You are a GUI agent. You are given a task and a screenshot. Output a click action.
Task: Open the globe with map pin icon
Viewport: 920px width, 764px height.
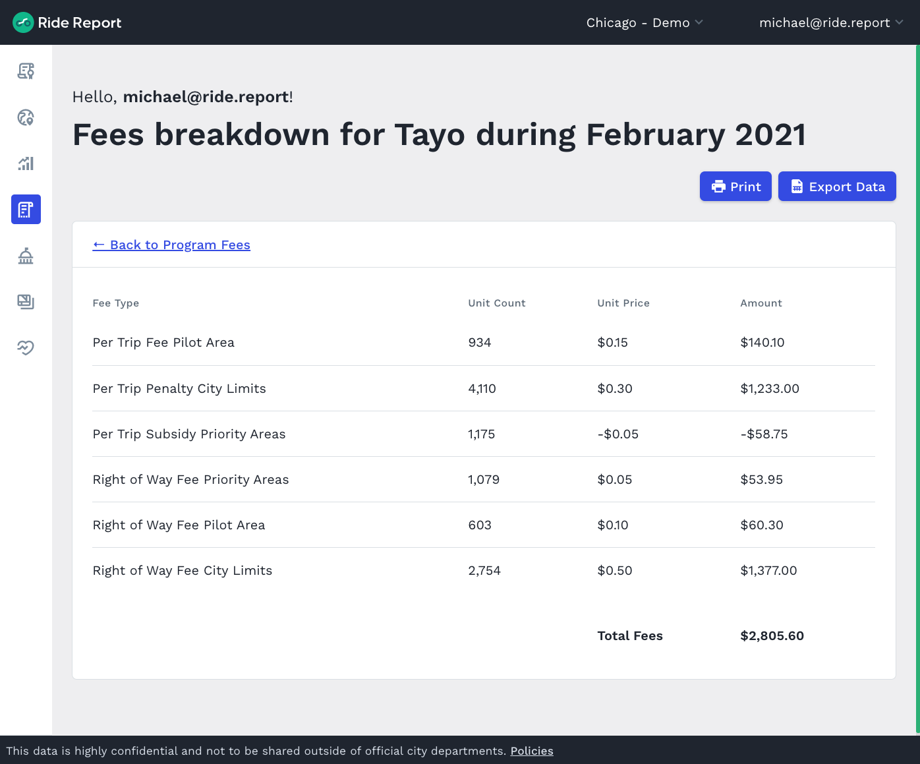click(26, 117)
